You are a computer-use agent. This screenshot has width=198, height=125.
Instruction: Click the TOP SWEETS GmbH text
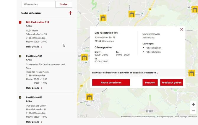pyautogui.click(x=36, y=106)
